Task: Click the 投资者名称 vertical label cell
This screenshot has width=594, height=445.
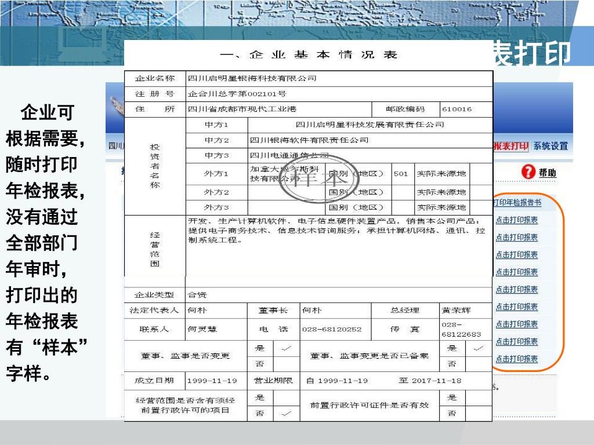Action: [155, 166]
